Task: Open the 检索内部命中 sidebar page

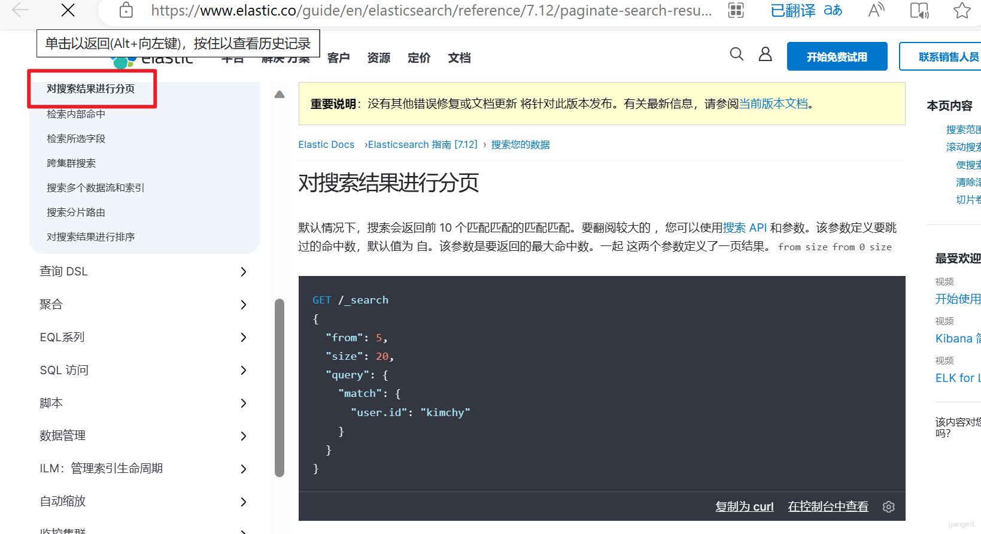Action: [x=76, y=114]
